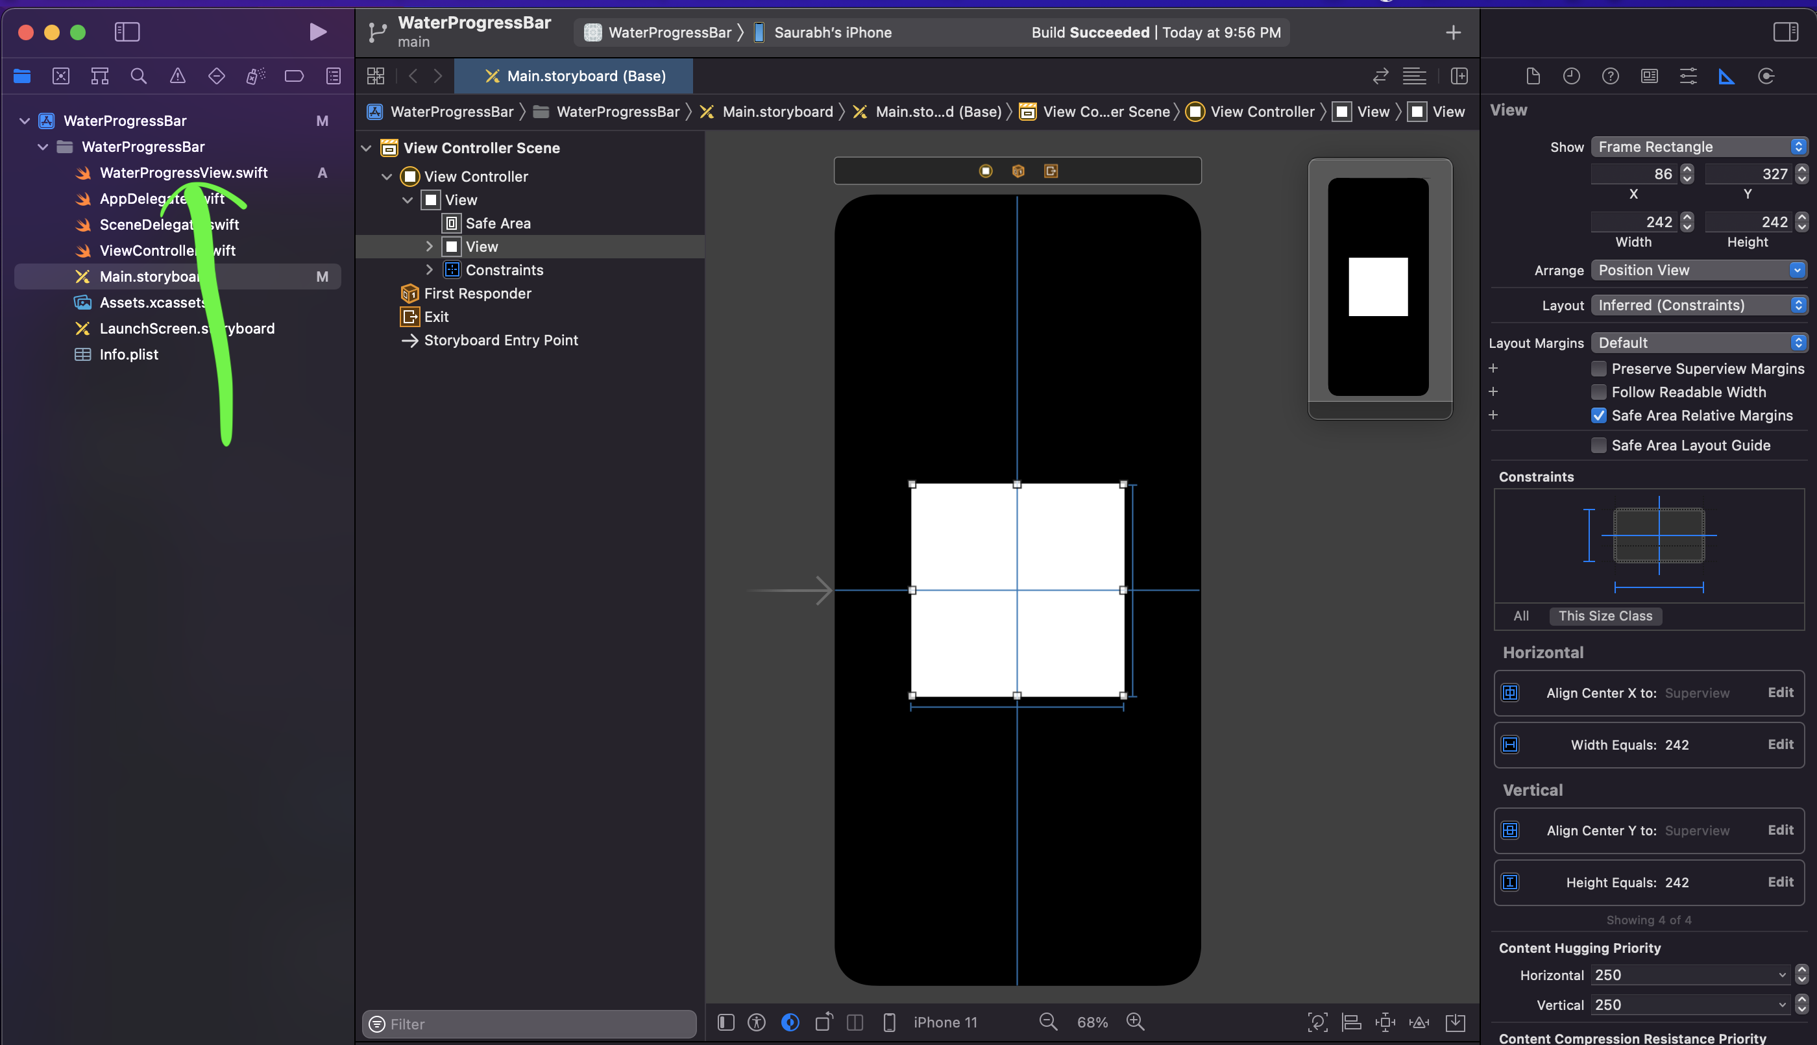The image size is (1817, 1045).
Task: Click the plus Library button
Action: click(x=1454, y=32)
